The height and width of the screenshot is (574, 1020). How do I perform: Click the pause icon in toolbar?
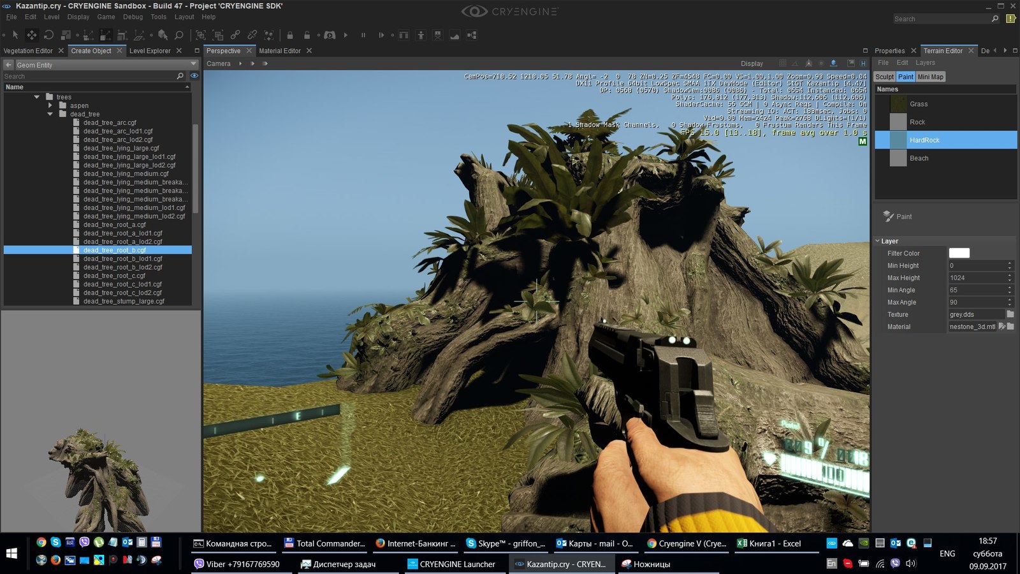363,35
